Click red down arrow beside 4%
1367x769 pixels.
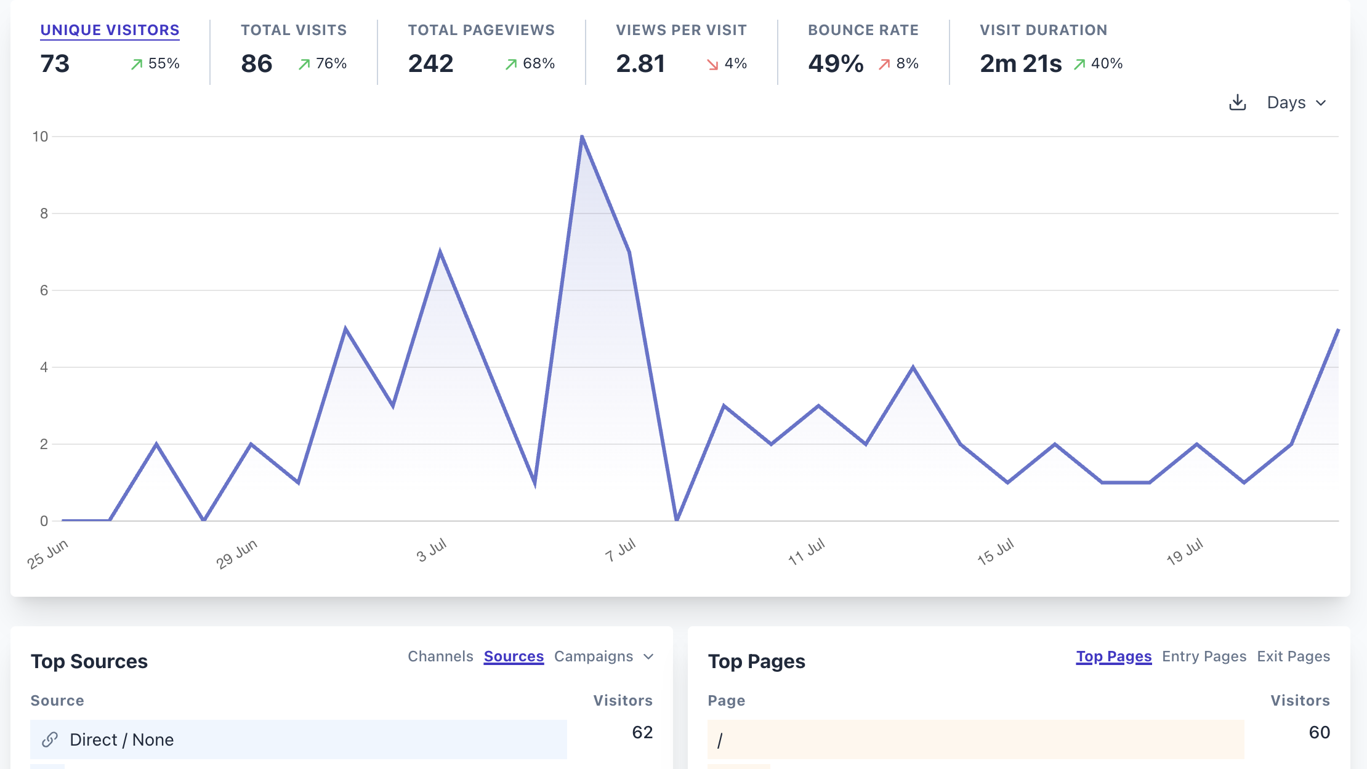(x=712, y=64)
